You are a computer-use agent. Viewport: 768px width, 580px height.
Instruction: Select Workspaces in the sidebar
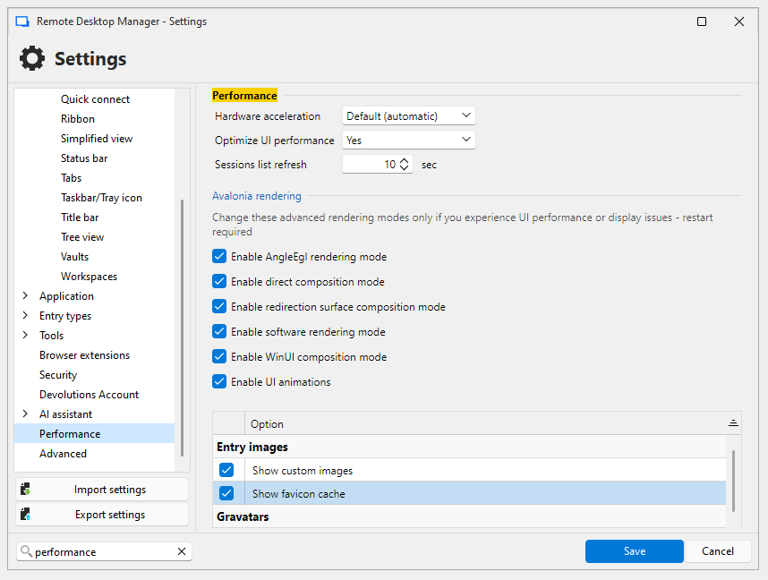tap(89, 276)
